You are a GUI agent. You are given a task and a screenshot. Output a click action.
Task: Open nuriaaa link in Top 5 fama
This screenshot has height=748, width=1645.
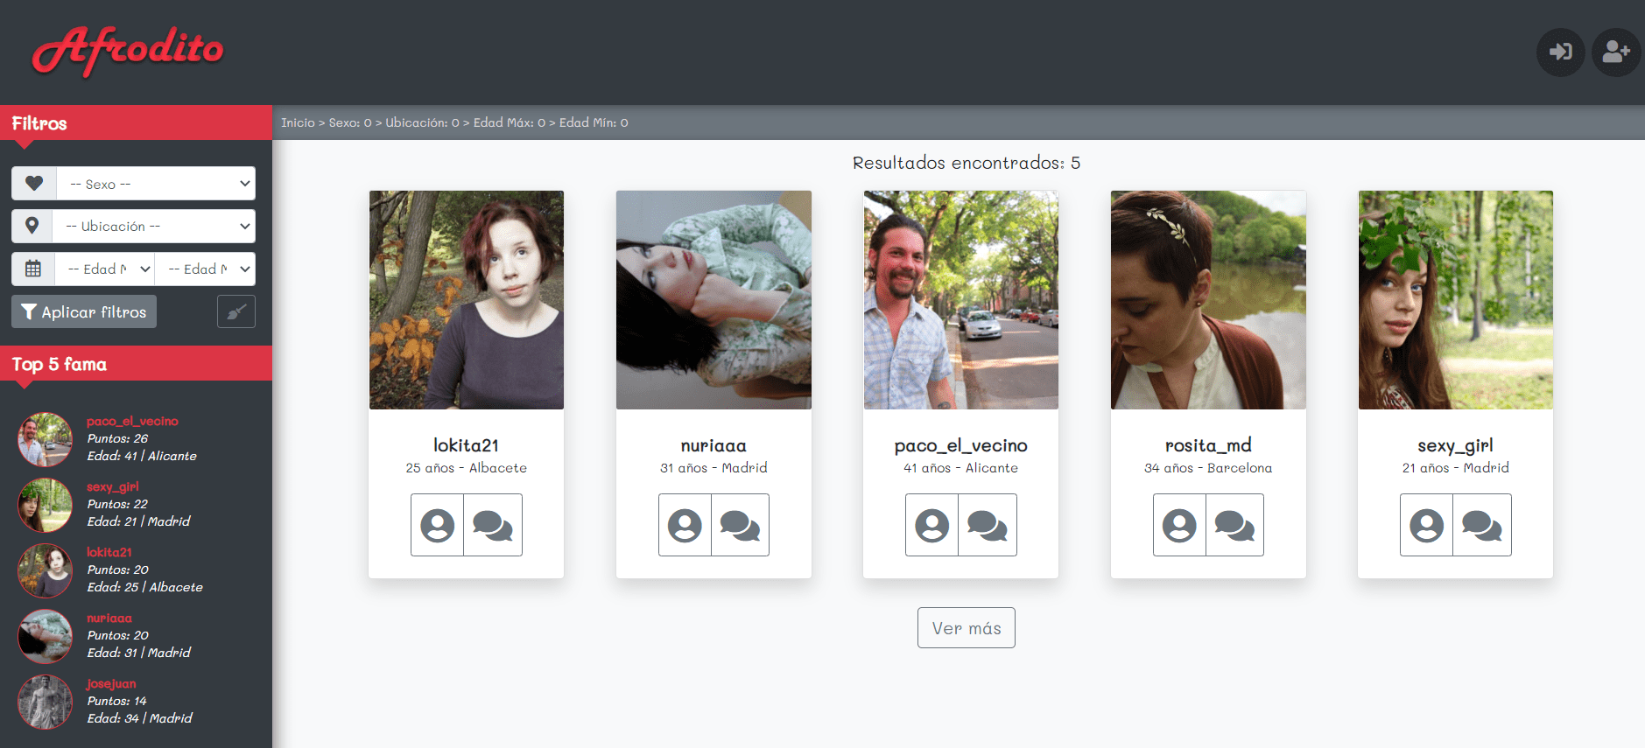(109, 618)
